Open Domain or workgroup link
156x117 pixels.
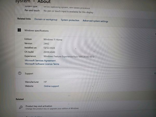pyautogui.click(x=46, y=19)
